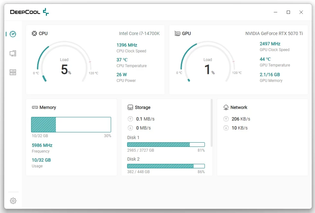Open the dashboard gauge sidebar icon

(13, 34)
